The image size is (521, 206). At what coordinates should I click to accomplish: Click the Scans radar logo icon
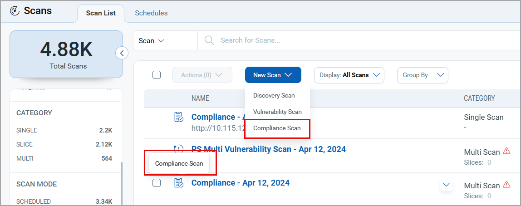pyautogui.click(x=15, y=11)
